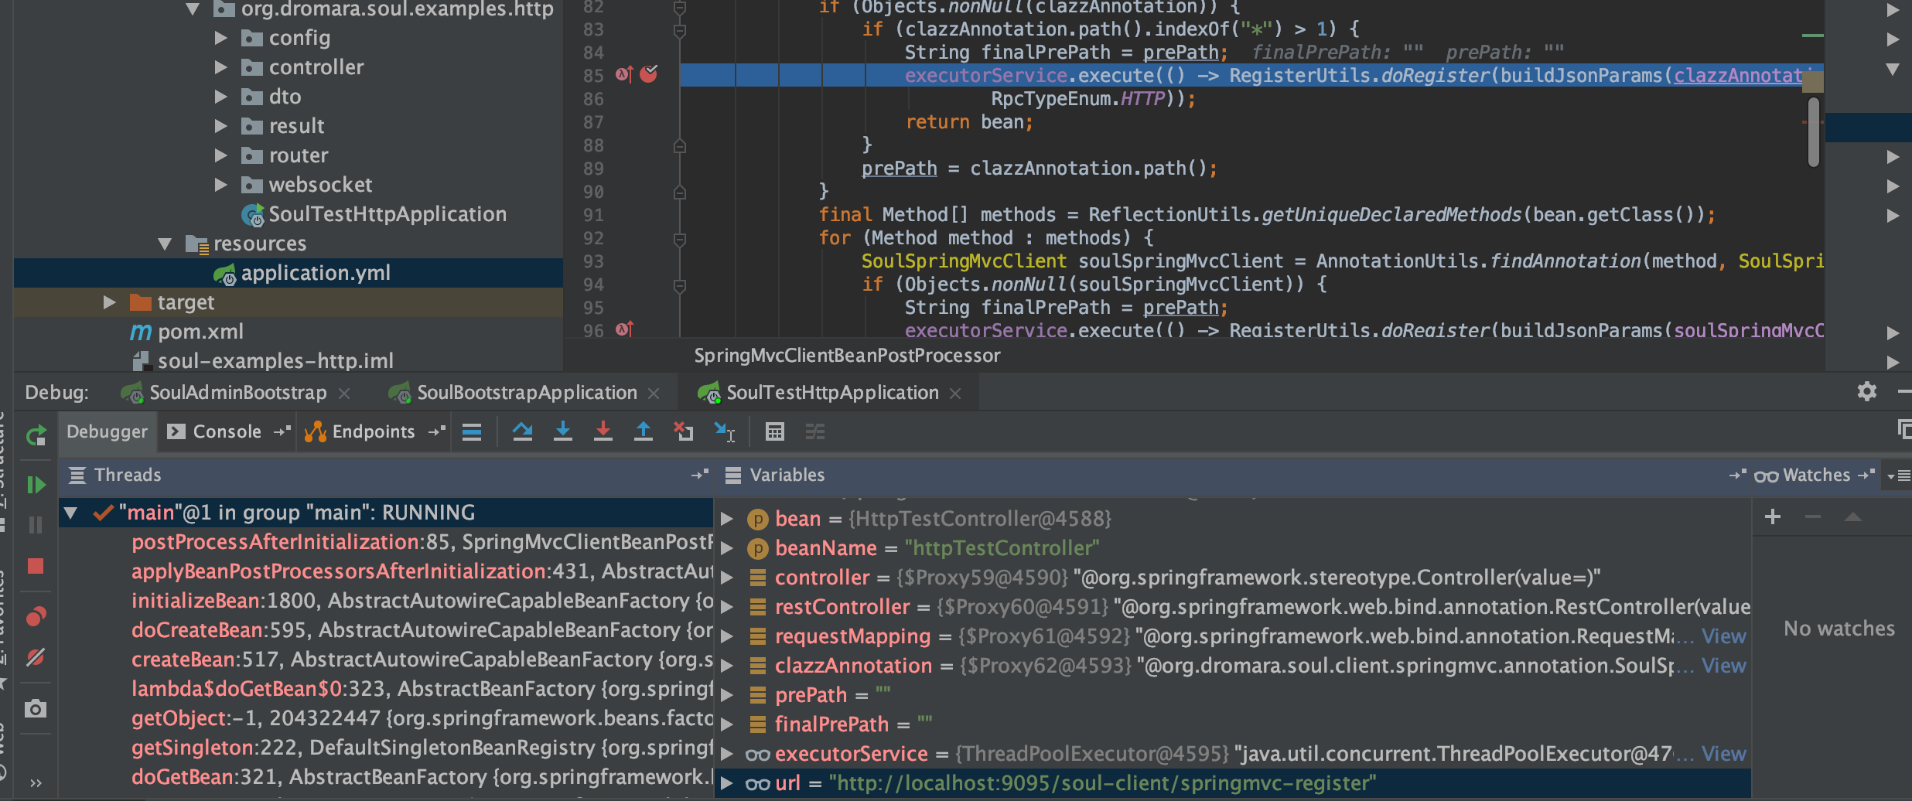Step Over using the debugger toolbar icon
1912x801 pixels.
click(x=523, y=431)
